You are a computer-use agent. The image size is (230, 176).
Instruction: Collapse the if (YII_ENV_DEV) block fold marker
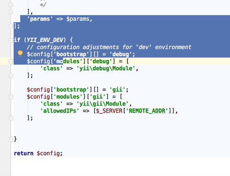click(11, 40)
